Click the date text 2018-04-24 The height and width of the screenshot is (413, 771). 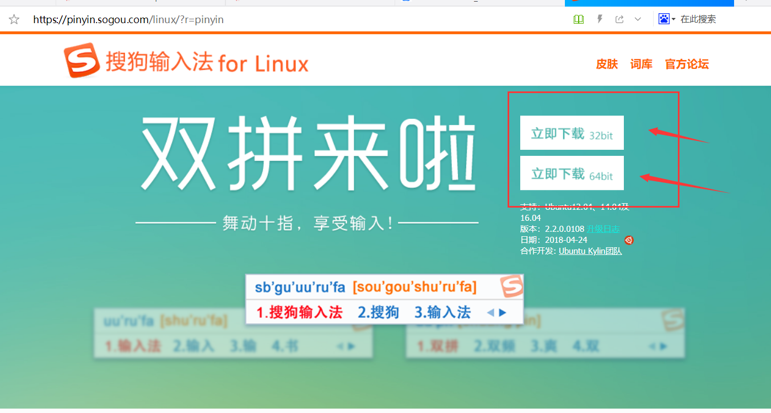pyautogui.click(x=566, y=240)
